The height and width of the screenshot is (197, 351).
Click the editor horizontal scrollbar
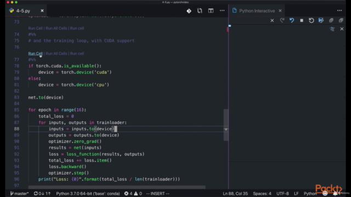(x=117, y=187)
